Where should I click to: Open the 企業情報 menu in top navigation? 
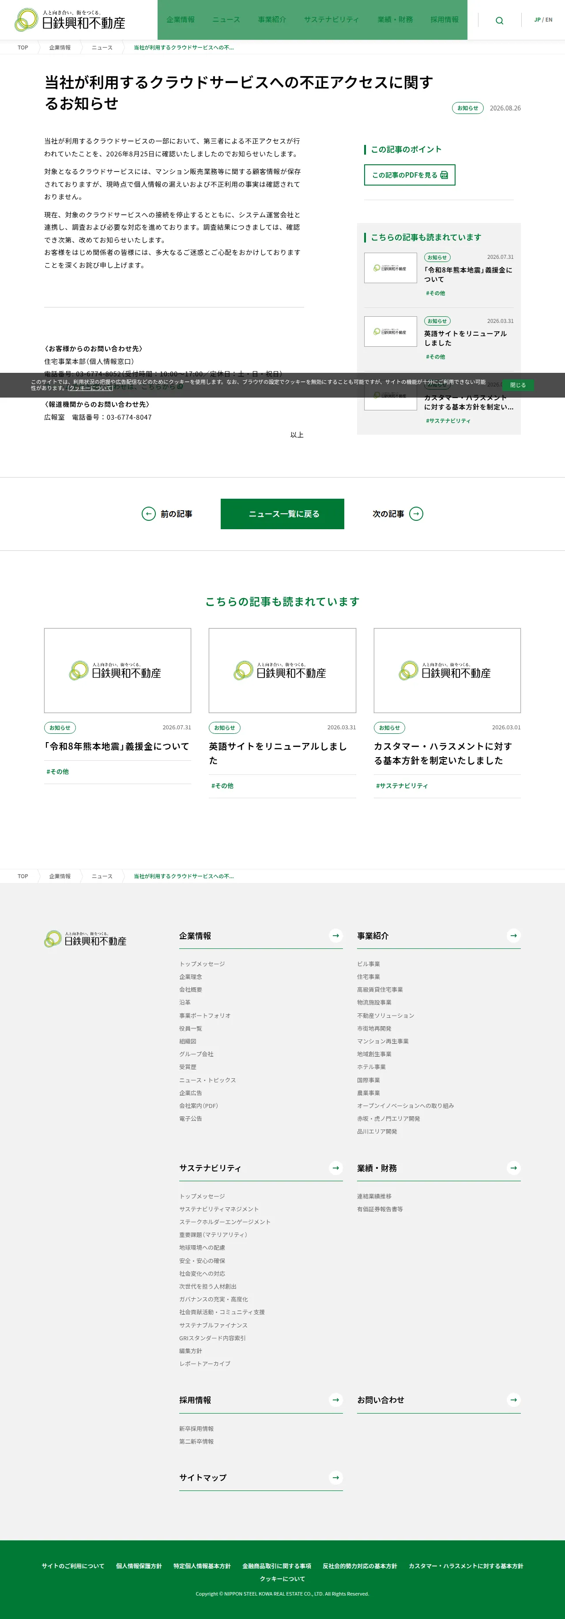click(x=180, y=19)
